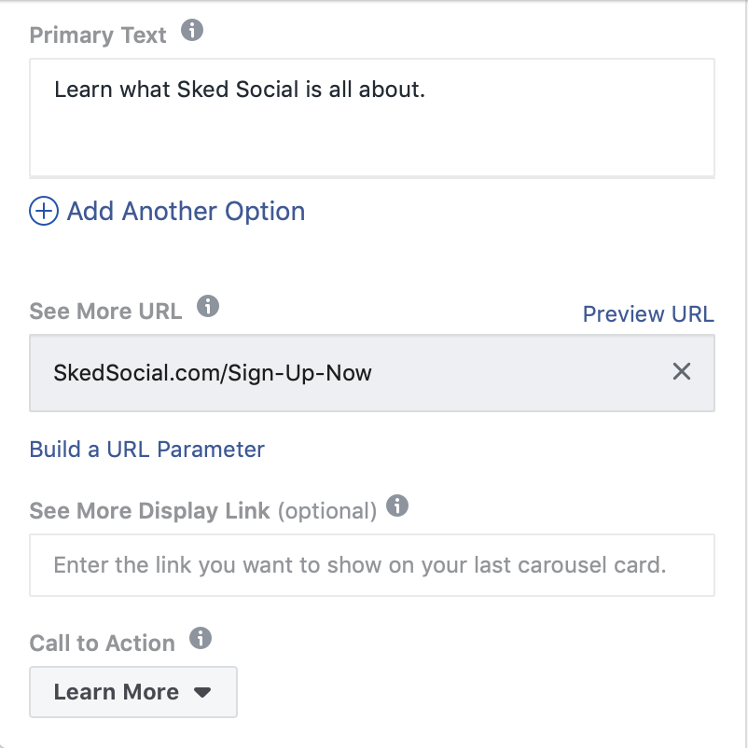Open the Preview URL link
Screen dimensions: 748x748
click(x=648, y=314)
